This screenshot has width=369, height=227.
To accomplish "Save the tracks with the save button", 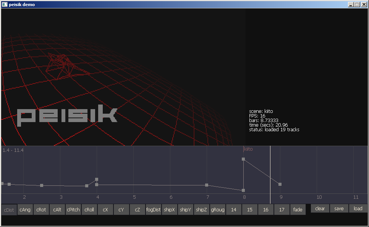I will point(339,208).
